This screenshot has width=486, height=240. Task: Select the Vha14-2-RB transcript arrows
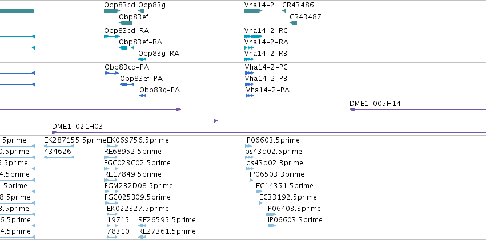(249, 59)
